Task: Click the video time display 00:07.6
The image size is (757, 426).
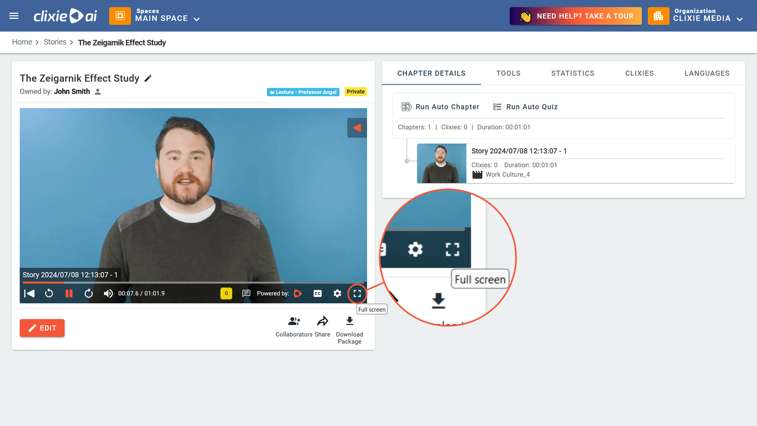Action: (141, 293)
